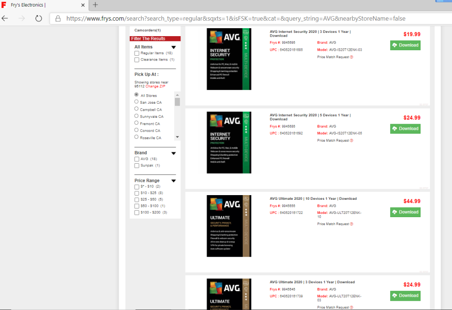Click Price Match Request for Ultimate 10 Devices
The width and height of the screenshot is (452, 310).
click(x=333, y=224)
